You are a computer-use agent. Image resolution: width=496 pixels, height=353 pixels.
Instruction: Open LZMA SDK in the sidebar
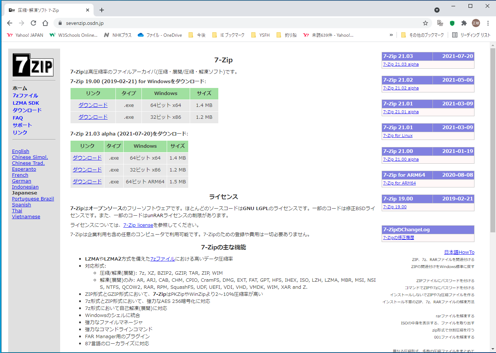coord(26,103)
